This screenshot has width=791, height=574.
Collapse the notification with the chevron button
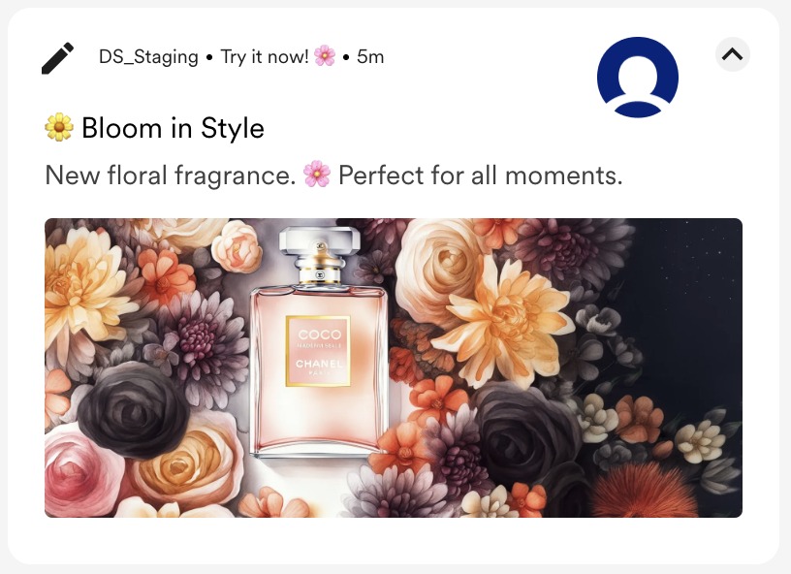733,54
